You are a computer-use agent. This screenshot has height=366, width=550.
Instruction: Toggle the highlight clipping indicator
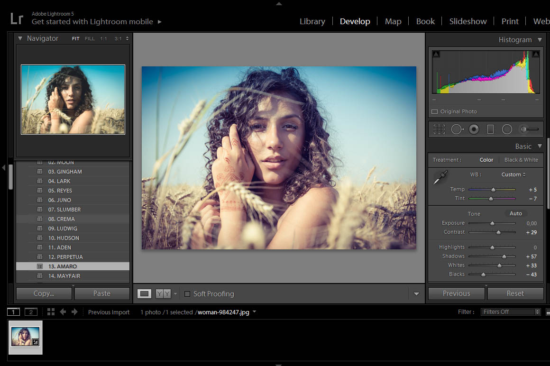536,54
